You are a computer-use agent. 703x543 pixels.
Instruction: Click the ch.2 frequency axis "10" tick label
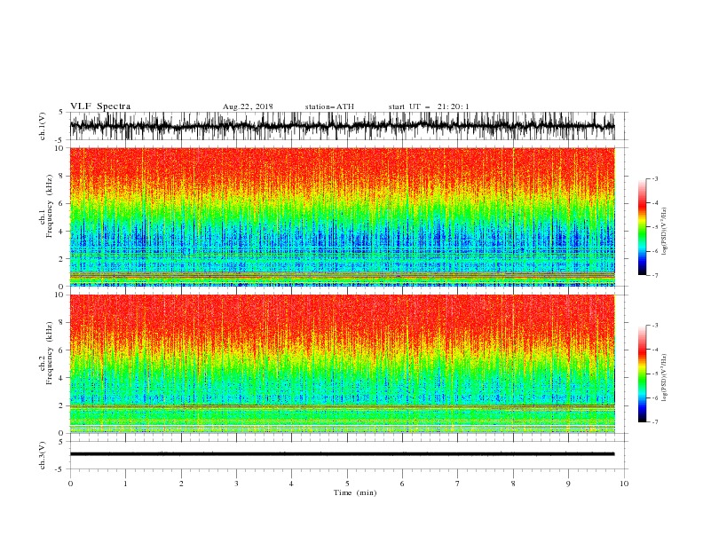tap(59, 295)
